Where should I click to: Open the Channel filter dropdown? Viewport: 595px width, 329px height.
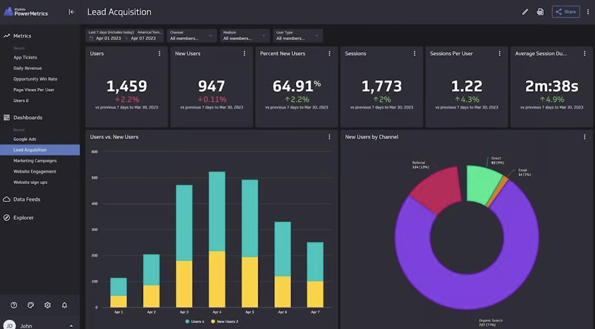[x=191, y=35]
